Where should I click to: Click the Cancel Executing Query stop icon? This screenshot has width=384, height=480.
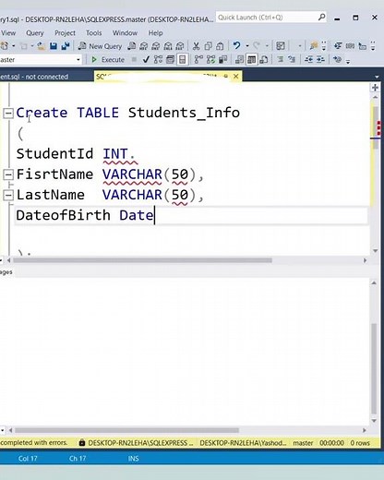coord(134,59)
